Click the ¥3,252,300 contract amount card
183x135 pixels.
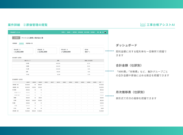click(23, 51)
